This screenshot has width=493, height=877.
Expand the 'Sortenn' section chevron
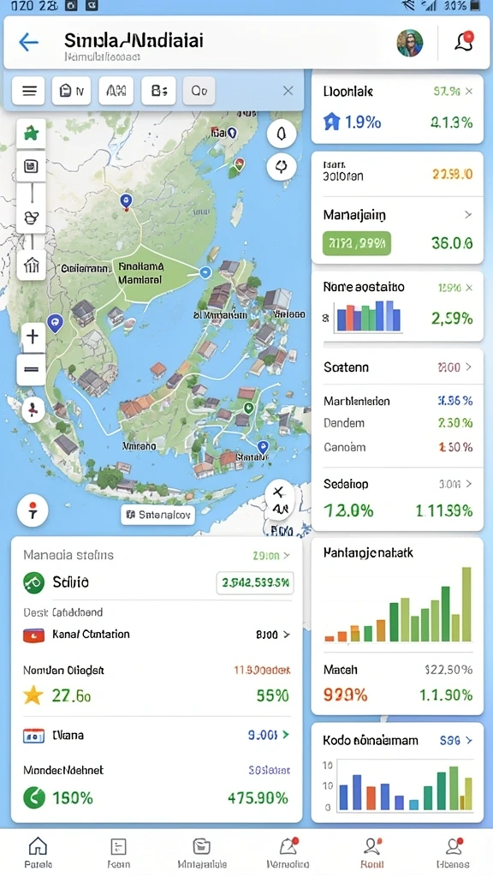[468, 367]
